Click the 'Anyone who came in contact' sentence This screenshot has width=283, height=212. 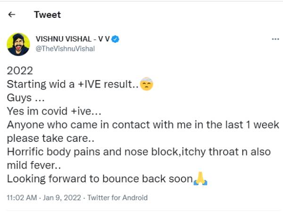[143, 124]
